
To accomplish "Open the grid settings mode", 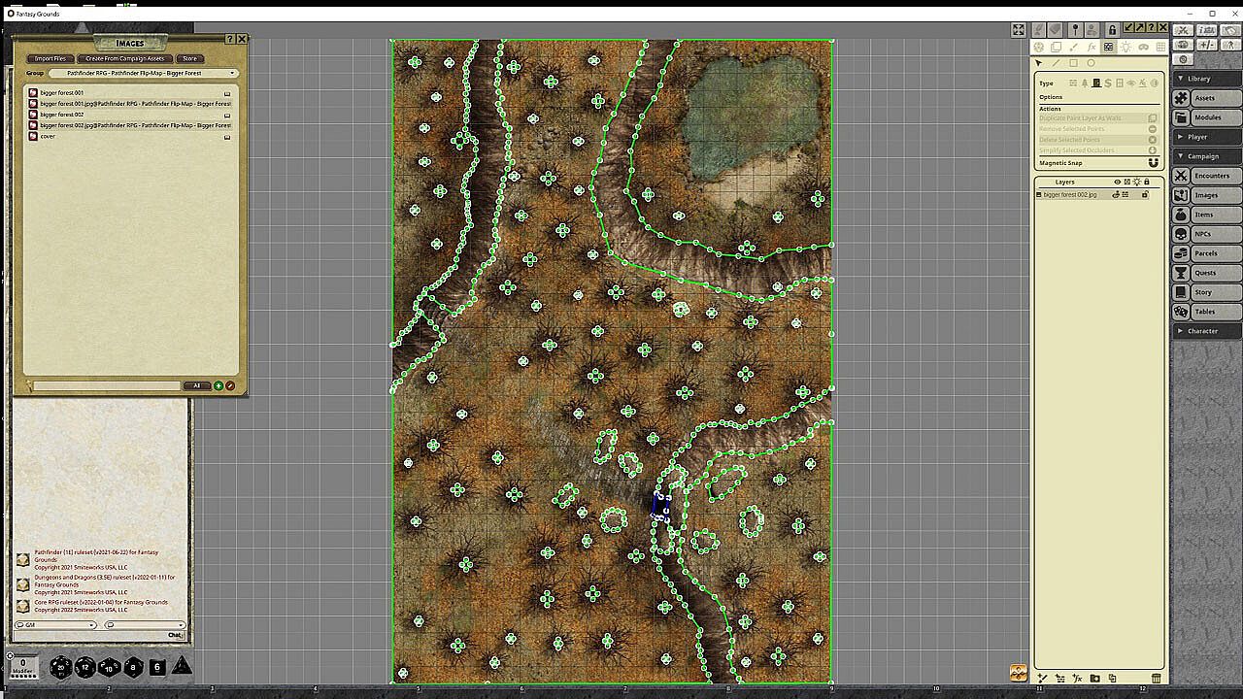I will pyautogui.click(x=1160, y=47).
